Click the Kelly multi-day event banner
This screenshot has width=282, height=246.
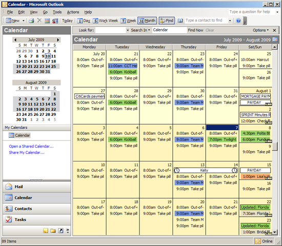click(x=206, y=170)
